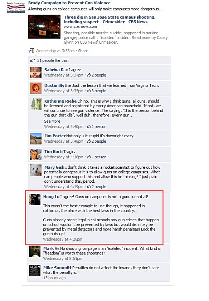Image resolution: width=209 pixels, height=301 pixels.
Task: Expand Katherine Riebe's comment with See More
Action: 52,121
